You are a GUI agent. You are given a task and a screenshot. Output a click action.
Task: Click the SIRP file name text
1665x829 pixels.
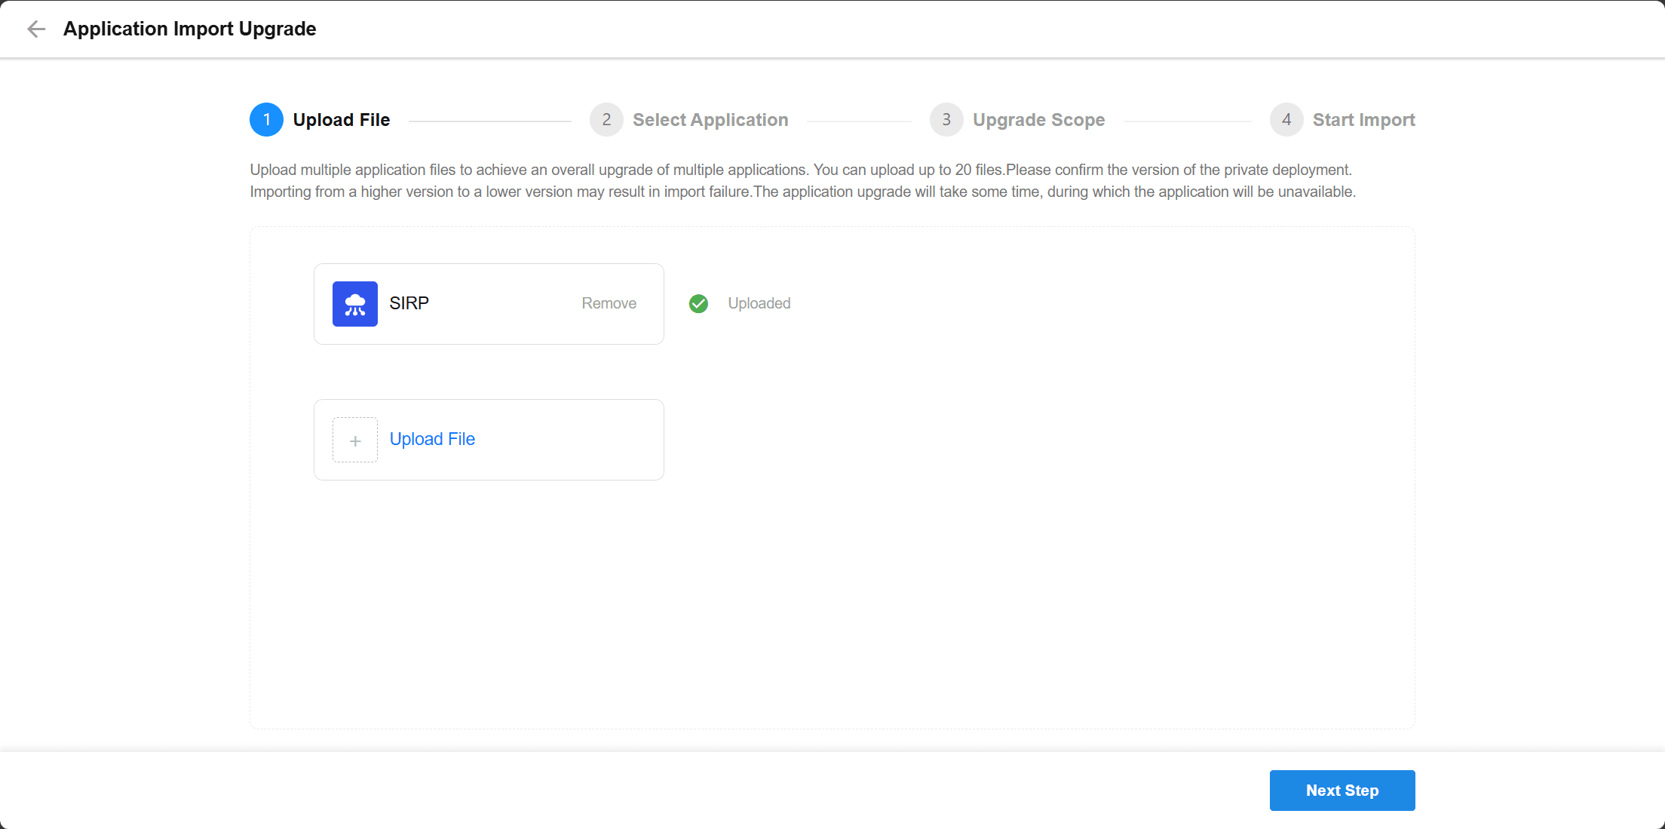409,303
